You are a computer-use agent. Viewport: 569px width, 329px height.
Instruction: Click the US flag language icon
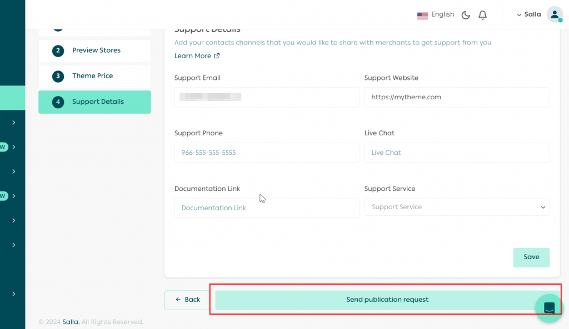pyautogui.click(x=422, y=15)
